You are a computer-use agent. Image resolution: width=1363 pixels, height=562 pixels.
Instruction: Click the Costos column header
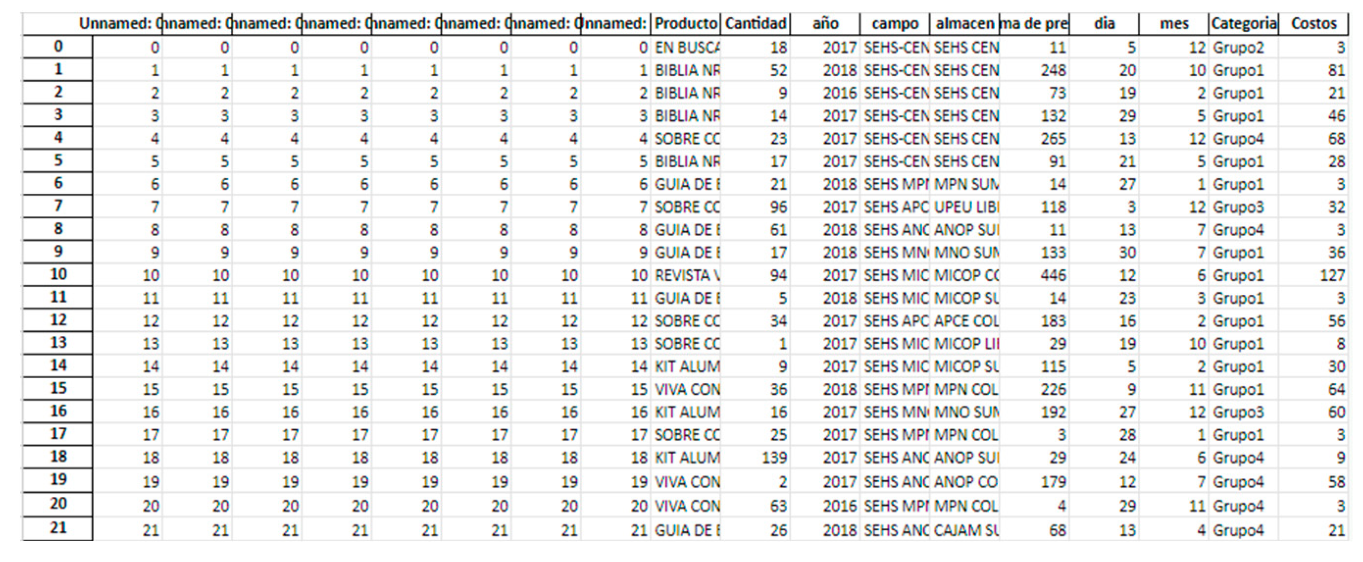[1314, 24]
